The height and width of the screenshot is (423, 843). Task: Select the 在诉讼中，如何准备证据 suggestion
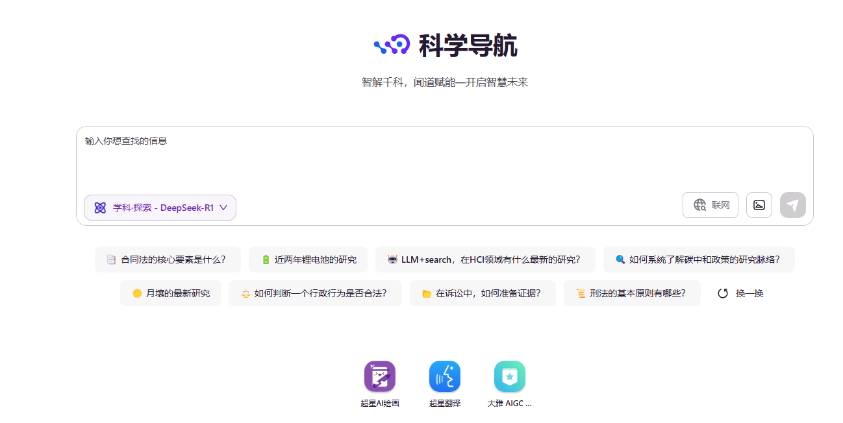(x=483, y=293)
